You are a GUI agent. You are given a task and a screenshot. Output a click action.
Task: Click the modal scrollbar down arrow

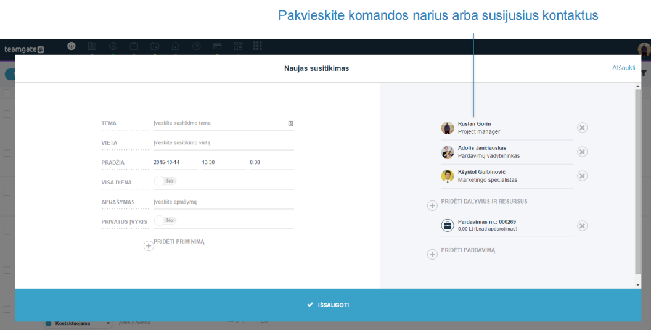[x=638, y=285]
